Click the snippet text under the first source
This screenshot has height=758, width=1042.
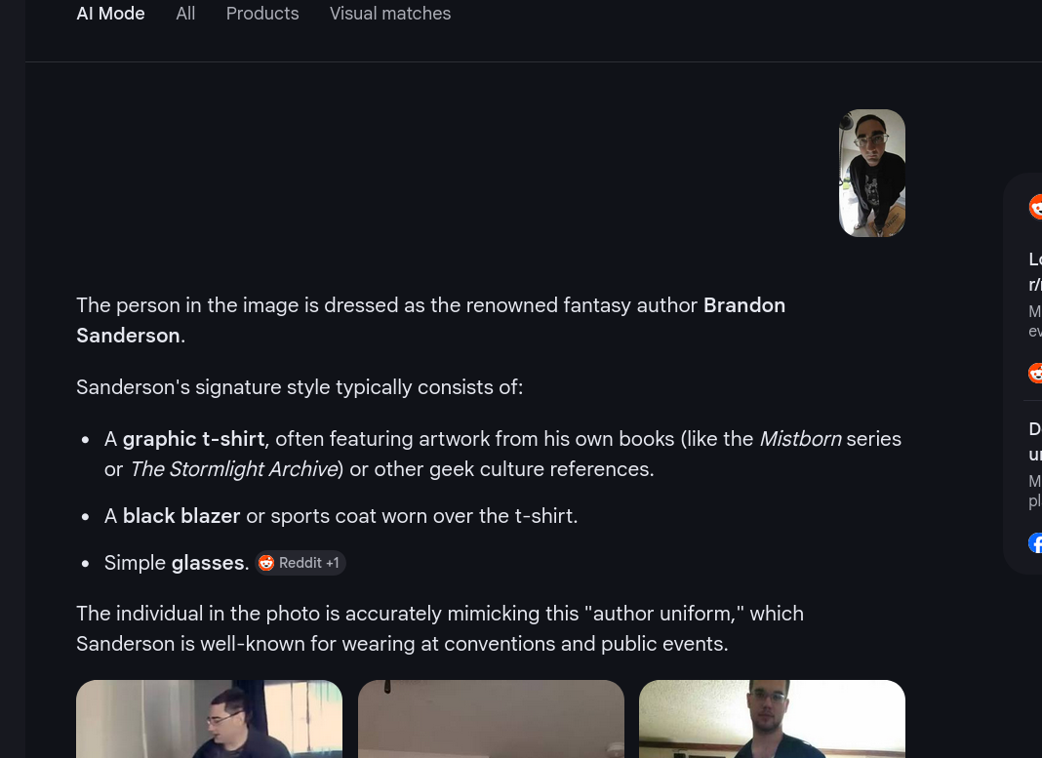pos(1035,321)
